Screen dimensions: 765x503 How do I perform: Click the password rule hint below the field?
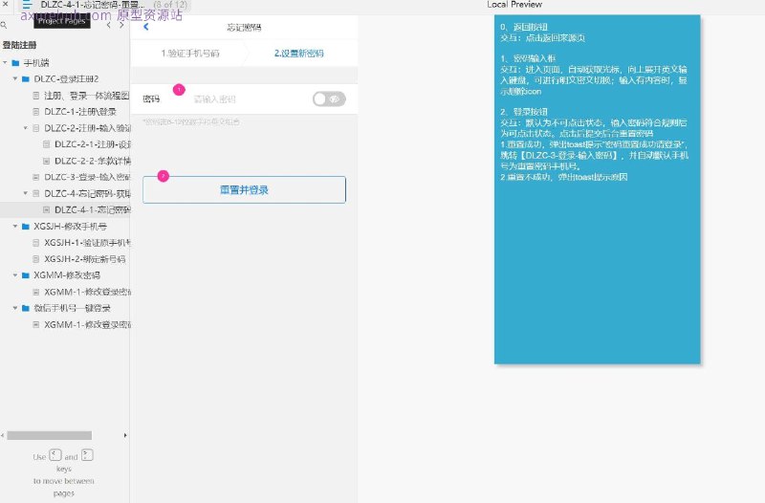(191, 121)
